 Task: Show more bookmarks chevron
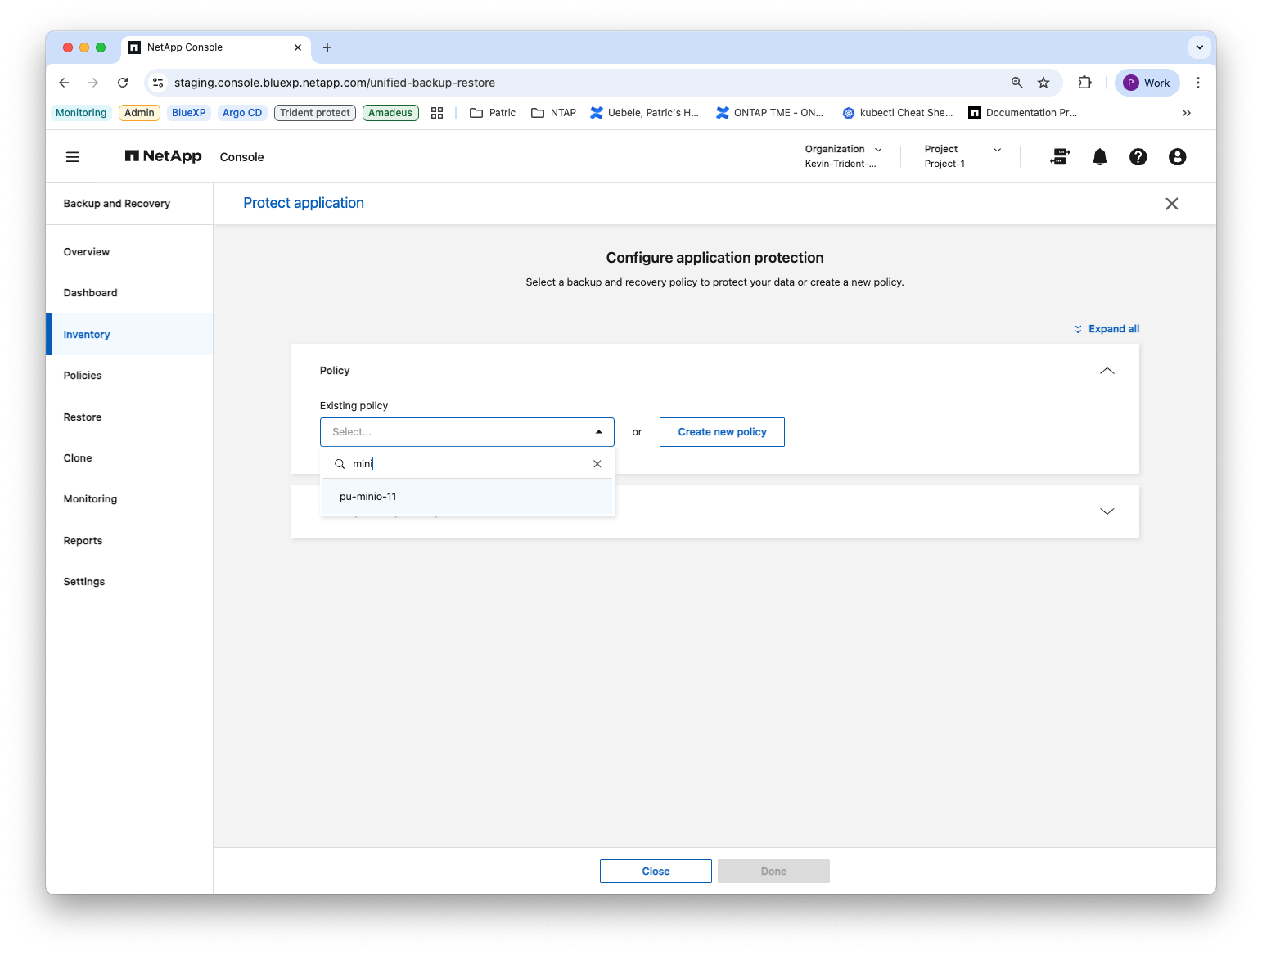pos(1187,113)
